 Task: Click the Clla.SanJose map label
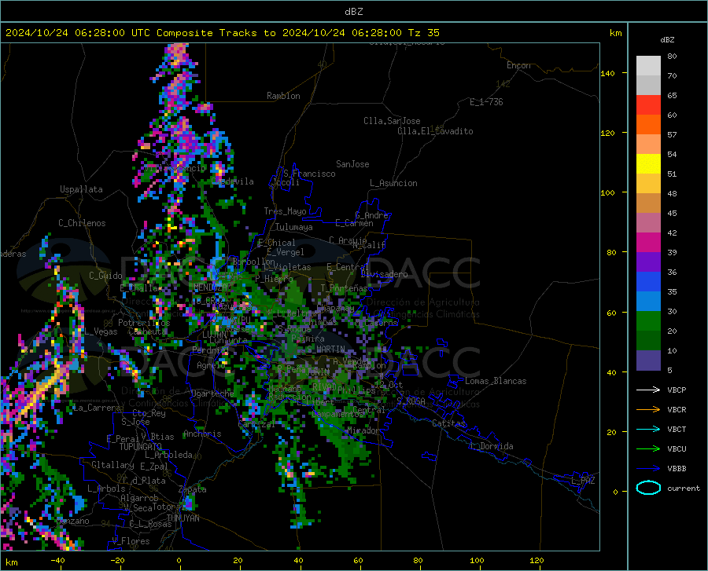pos(392,121)
